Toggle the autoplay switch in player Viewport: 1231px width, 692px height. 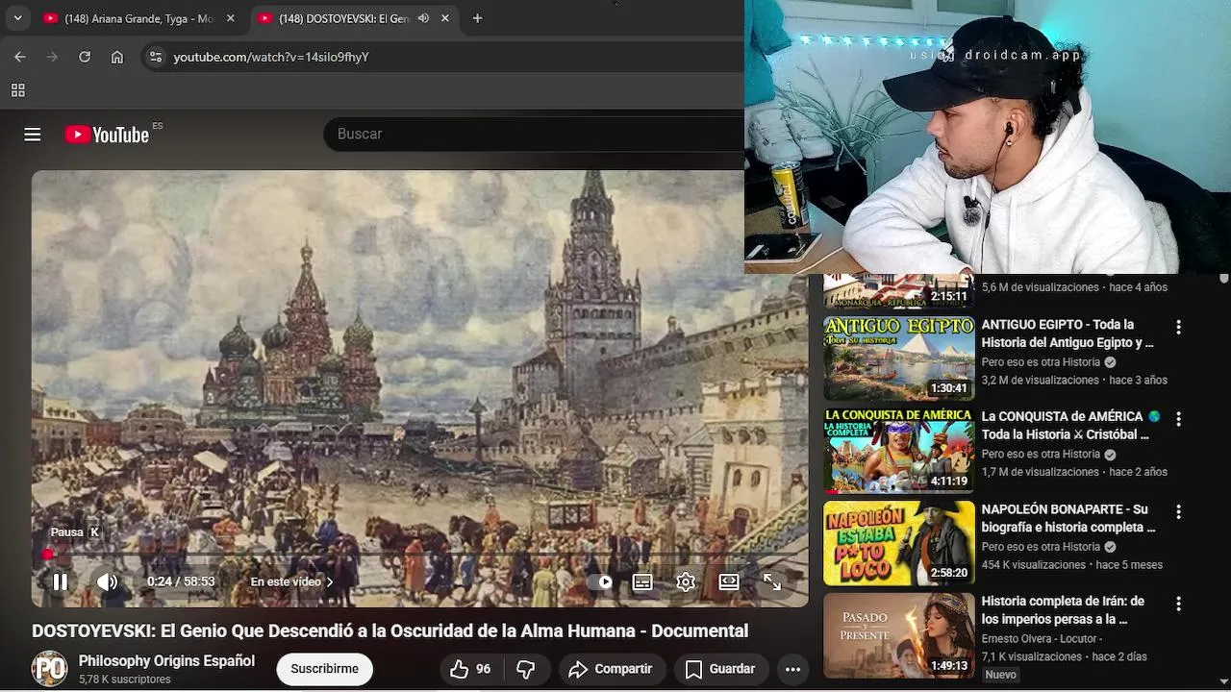coord(599,581)
